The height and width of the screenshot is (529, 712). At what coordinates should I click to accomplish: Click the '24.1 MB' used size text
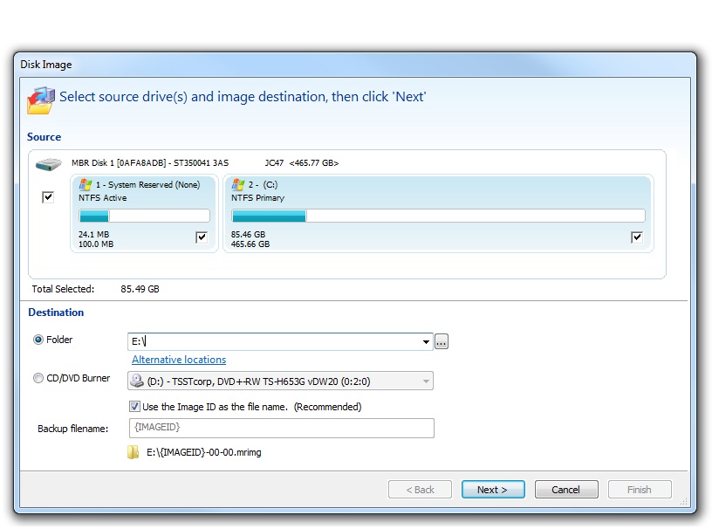coord(94,235)
